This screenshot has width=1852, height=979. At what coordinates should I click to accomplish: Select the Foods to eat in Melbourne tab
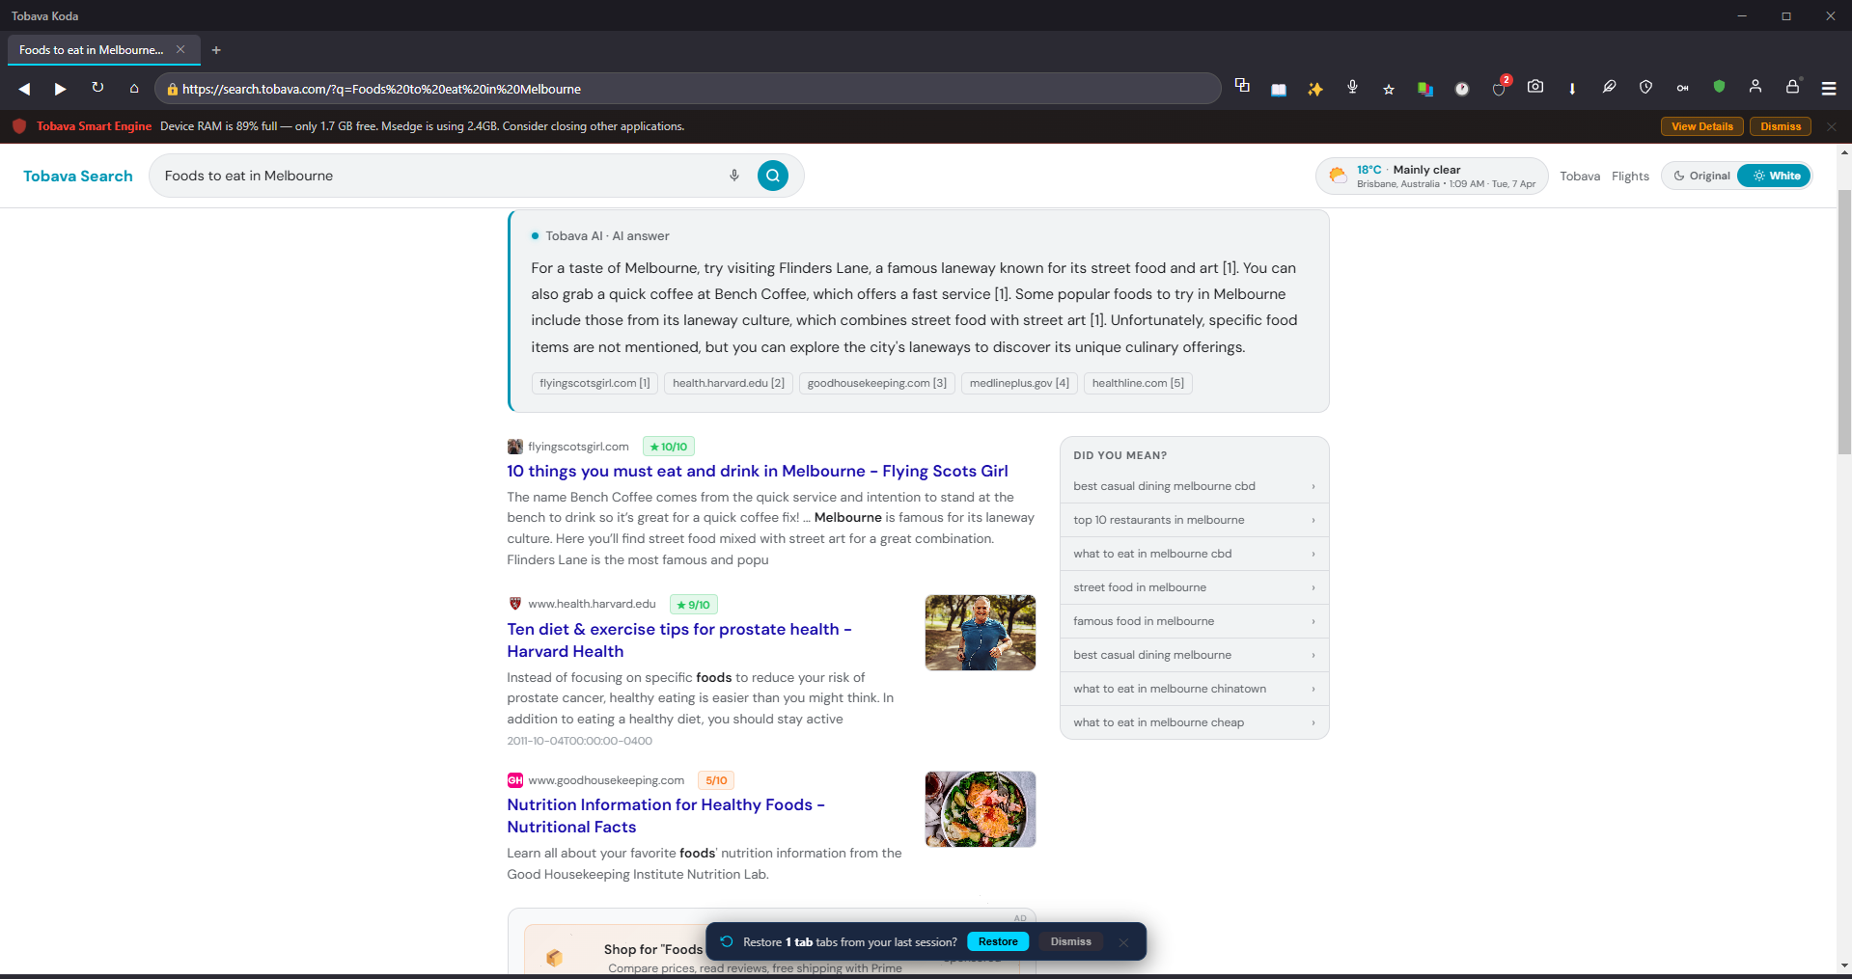coord(92,50)
